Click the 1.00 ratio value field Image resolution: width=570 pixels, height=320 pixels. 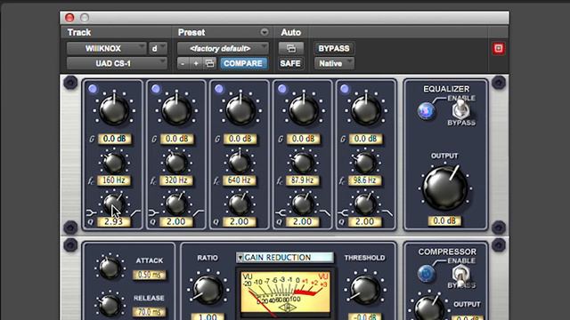coord(208,316)
